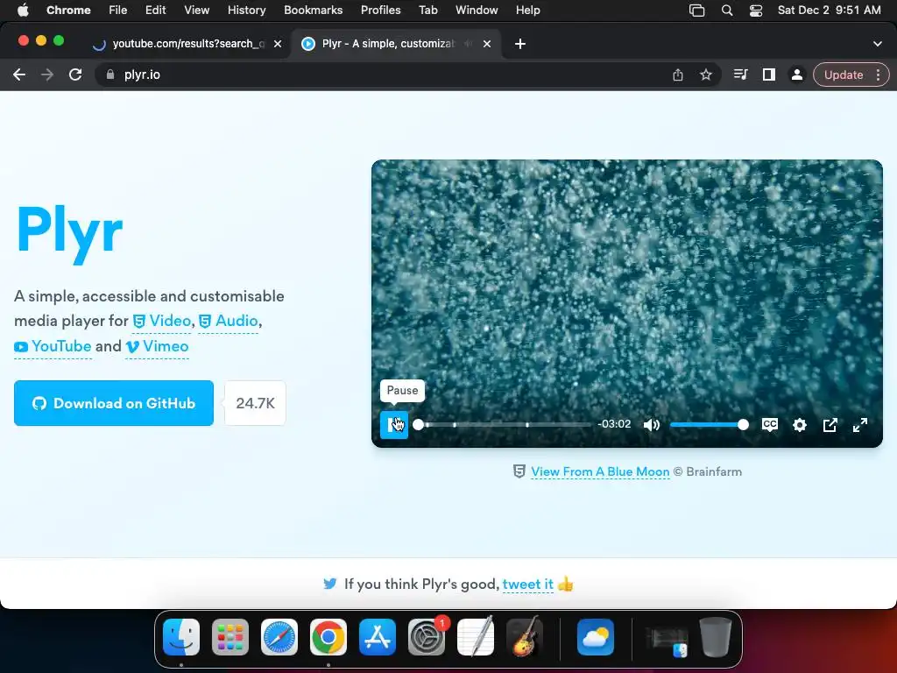Open the Bookmarks menu
This screenshot has height=673, width=897.
[314, 10]
